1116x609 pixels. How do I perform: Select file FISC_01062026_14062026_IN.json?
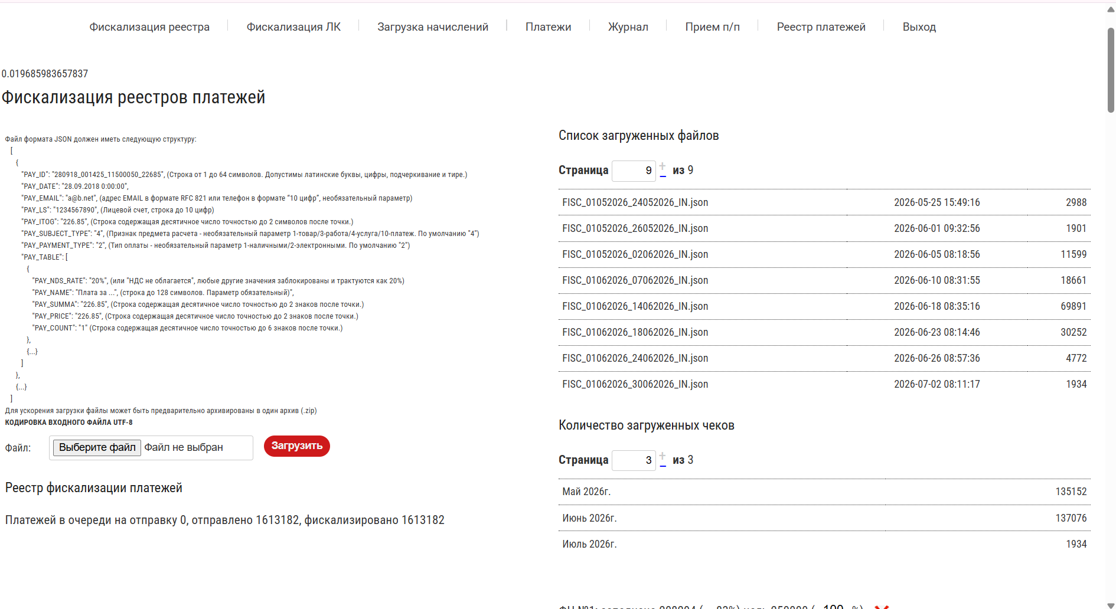coord(635,306)
